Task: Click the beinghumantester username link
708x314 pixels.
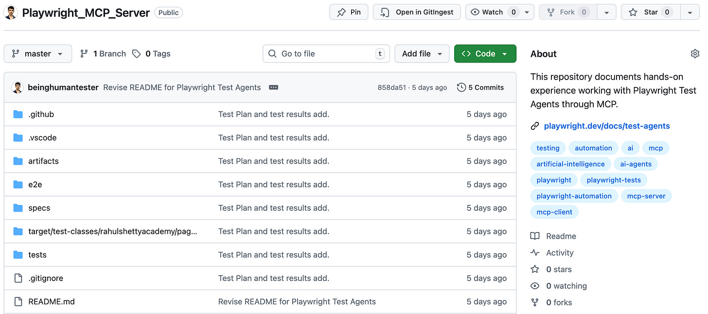Action: [63, 87]
